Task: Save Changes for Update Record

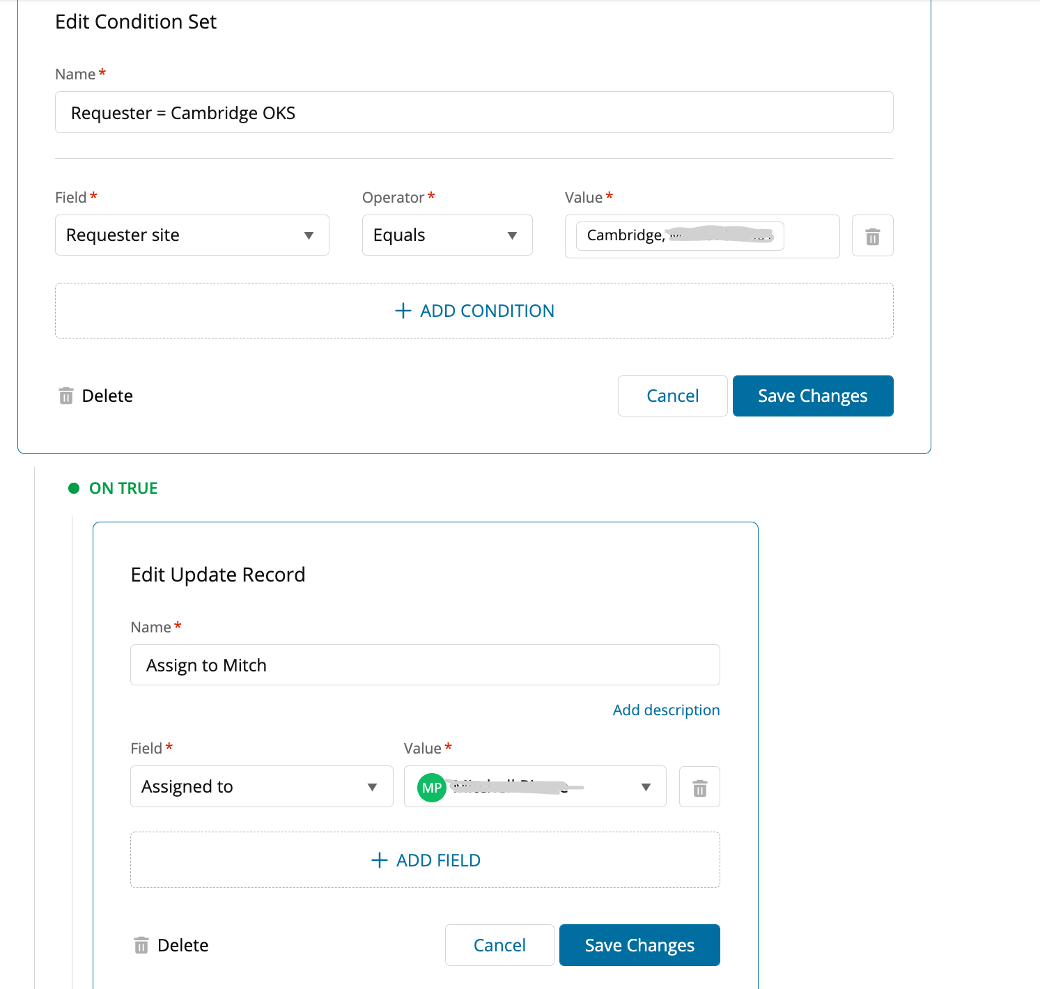Action: 639,945
